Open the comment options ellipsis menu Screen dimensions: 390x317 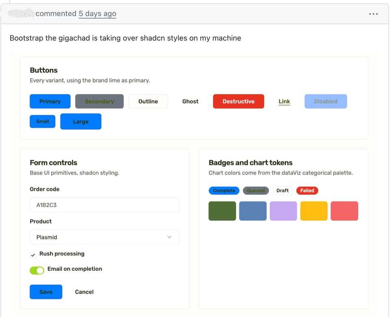[373, 14]
